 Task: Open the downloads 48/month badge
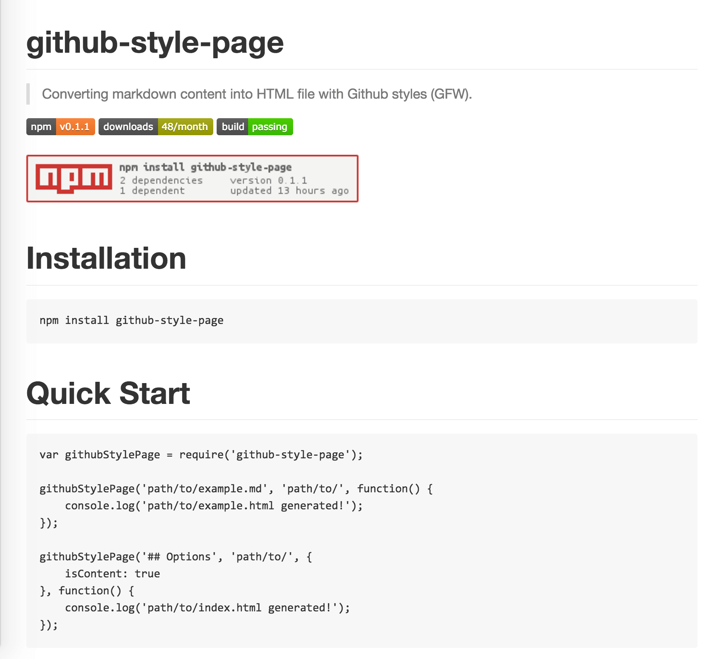click(x=156, y=127)
